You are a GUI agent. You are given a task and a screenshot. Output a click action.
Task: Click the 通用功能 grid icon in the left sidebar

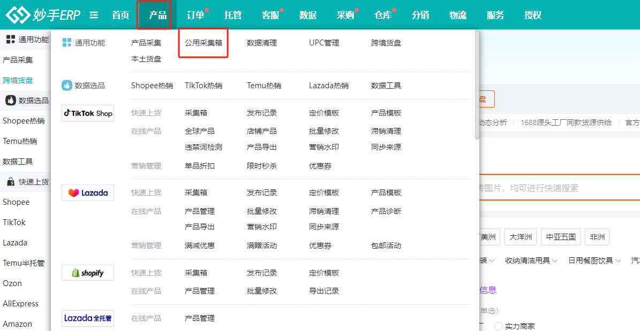pyautogui.click(x=10, y=39)
